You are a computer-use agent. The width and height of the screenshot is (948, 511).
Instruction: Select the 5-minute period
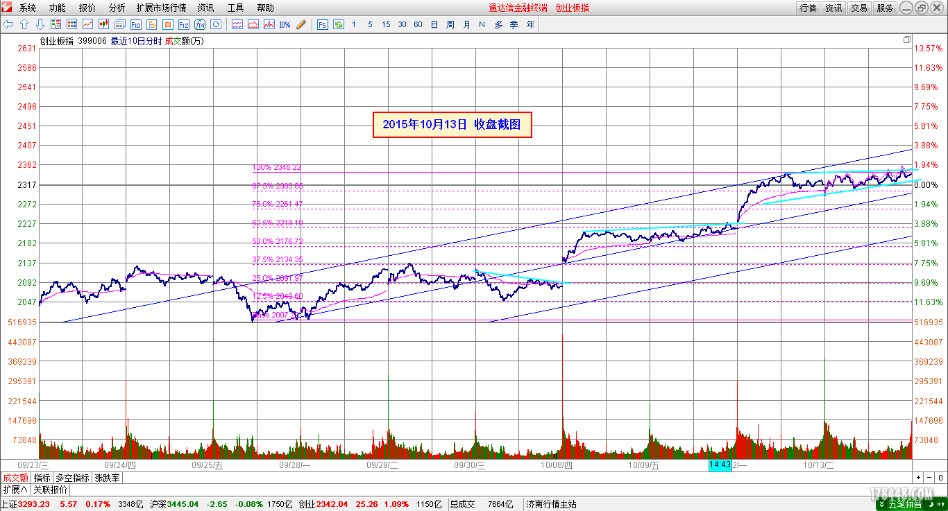(x=370, y=24)
